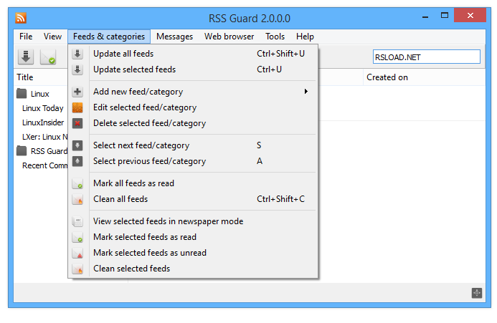This screenshot has height=323, width=497.
Task: Expand the Add new feed/category submenu arrow
Action: 306,92
